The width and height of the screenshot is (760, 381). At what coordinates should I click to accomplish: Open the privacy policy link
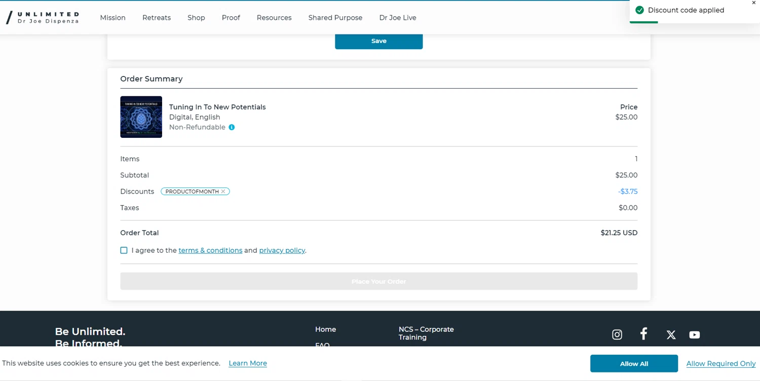[x=282, y=250]
